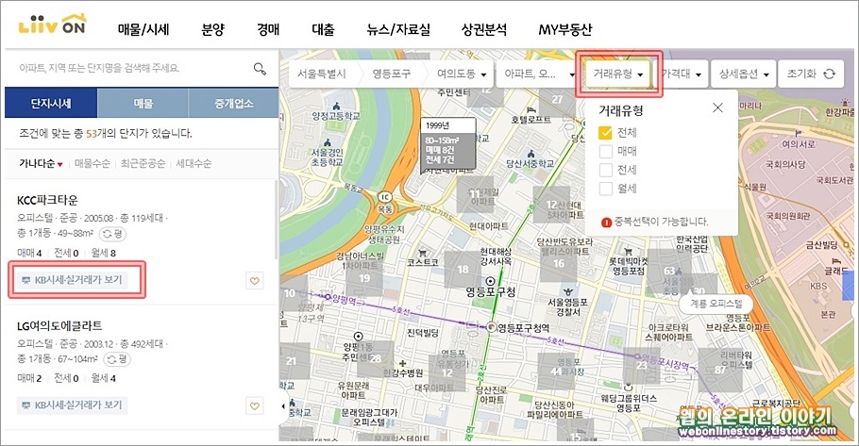Click map cluster marker 44
859x446 pixels.
555,372
